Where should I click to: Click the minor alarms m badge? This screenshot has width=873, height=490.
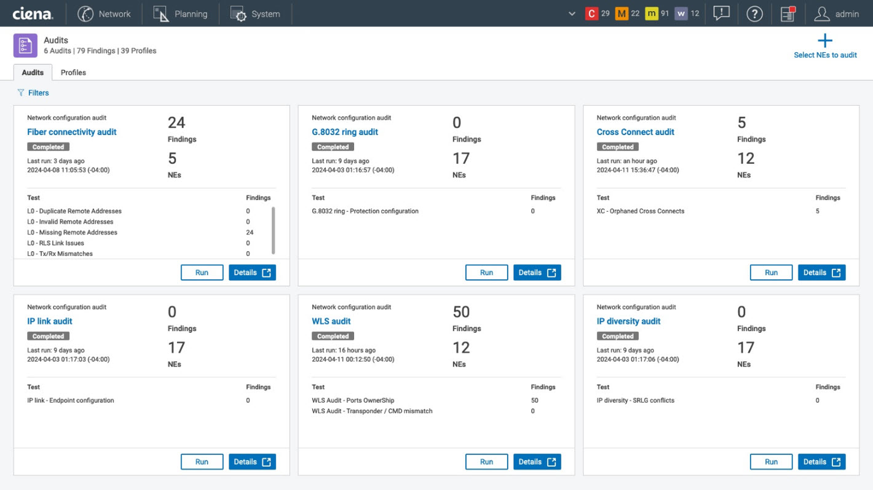pos(652,14)
